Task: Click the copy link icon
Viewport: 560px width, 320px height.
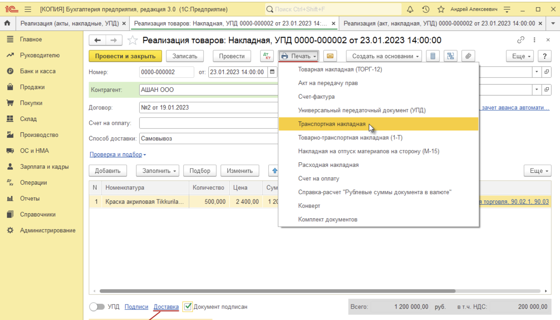Action: click(x=521, y=40)
